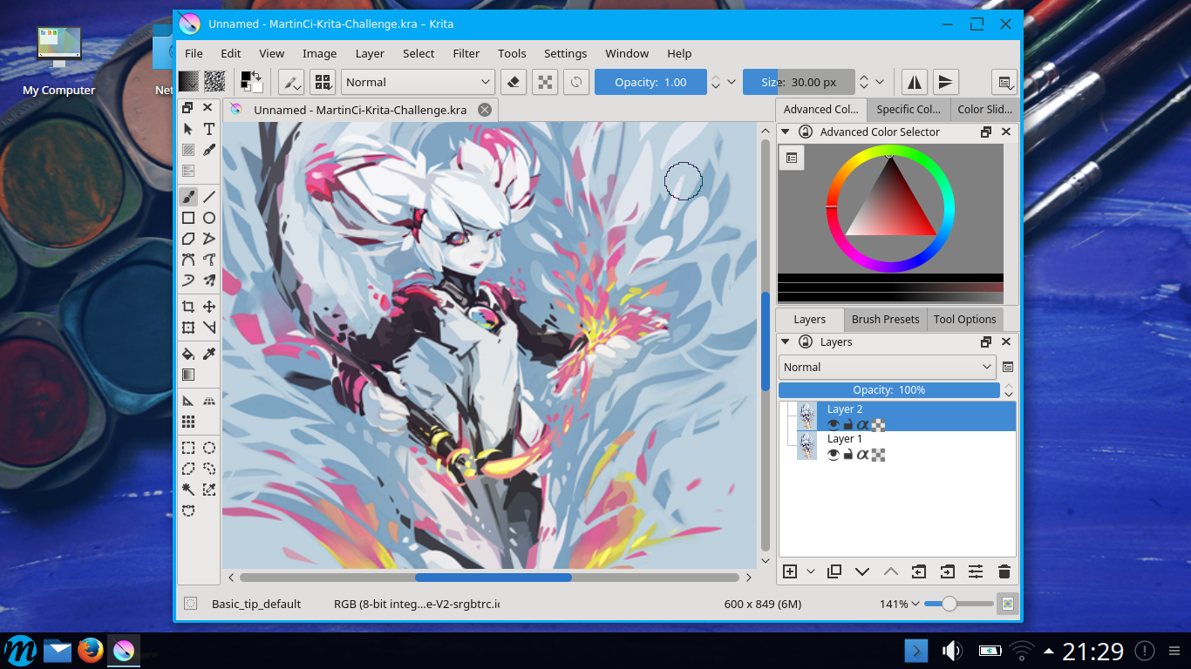
Task: Open Firefox from the taskbar
Action: tap(90, 651)
